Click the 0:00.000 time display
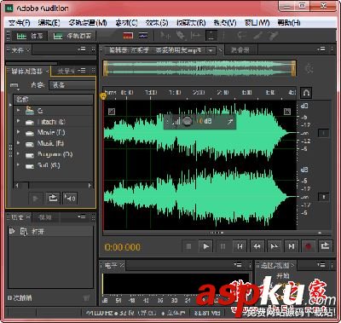 (x=122, y=247)
